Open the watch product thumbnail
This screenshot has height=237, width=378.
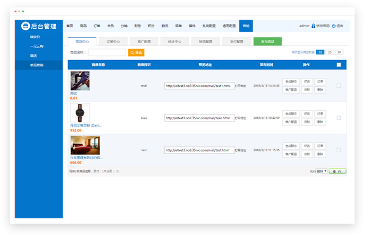(x=80, y=113)
